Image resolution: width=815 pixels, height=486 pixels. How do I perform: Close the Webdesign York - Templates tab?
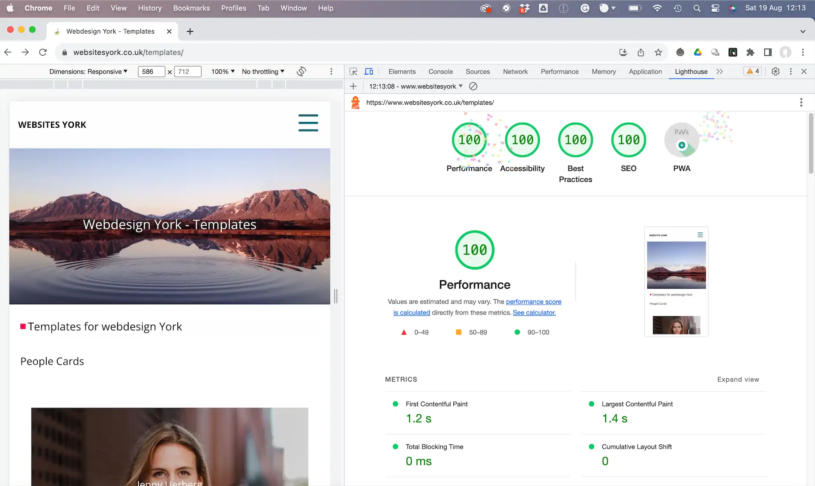pyautogui.click(x=169, y=31)
